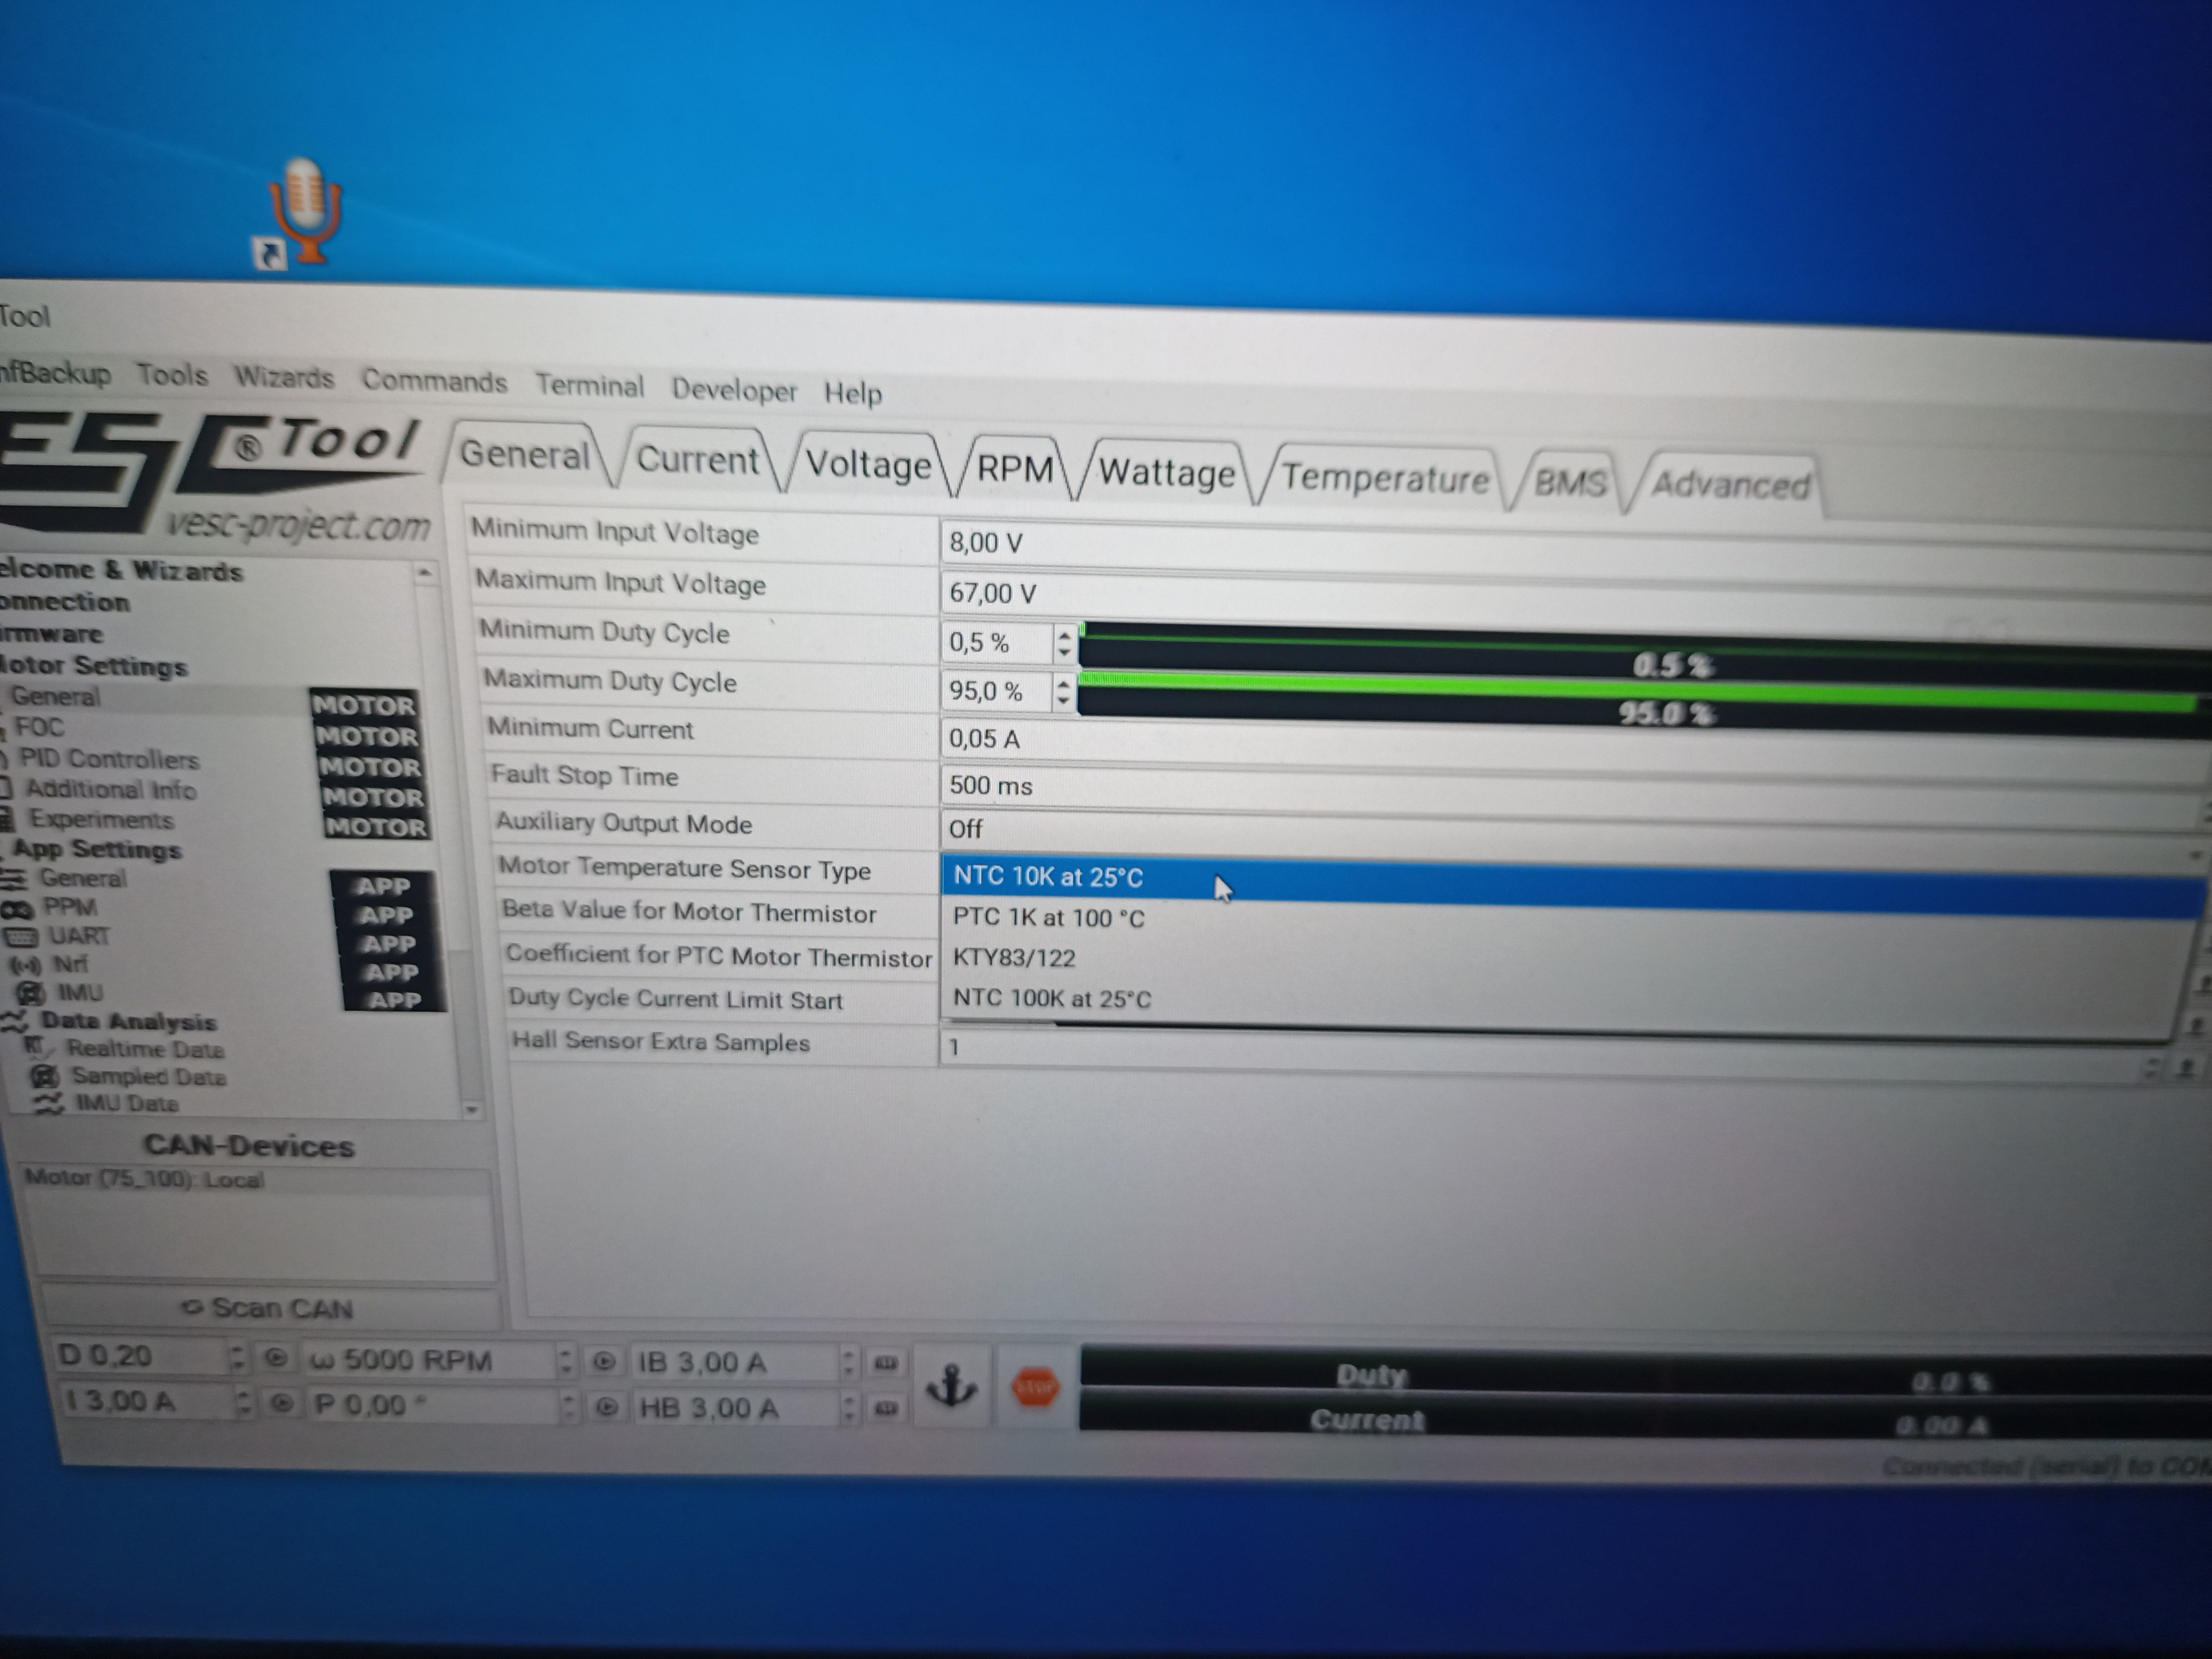Choose PTC 1K at 100 °C option
The height and width of the screenshot is (1659, 2212).
click(x=1048, y=918)
